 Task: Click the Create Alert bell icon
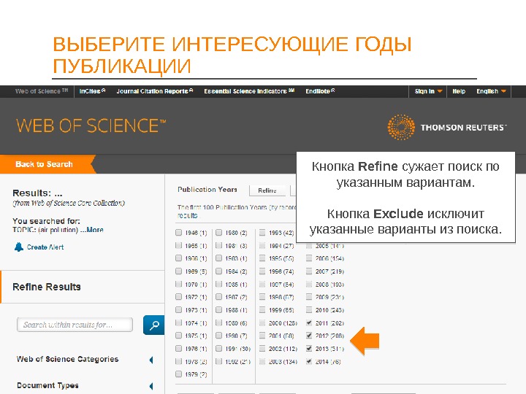coord(19,247)
